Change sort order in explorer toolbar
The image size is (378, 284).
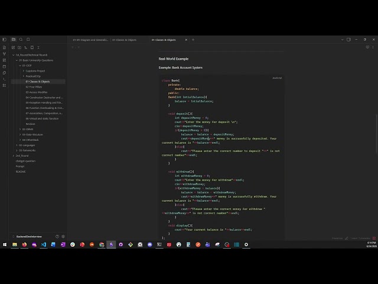coord(26,47)
